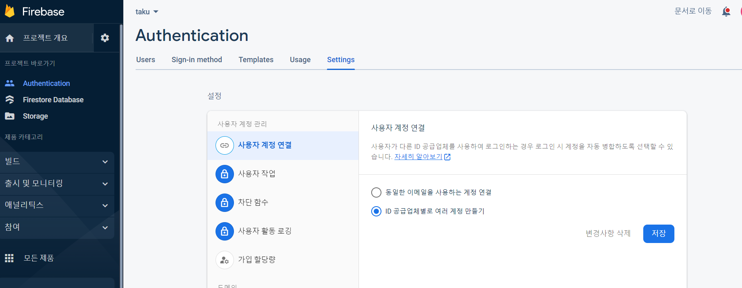742x288 pixels.
Task: Click the Firestore Database icon
Action: (x=10, y=100)
